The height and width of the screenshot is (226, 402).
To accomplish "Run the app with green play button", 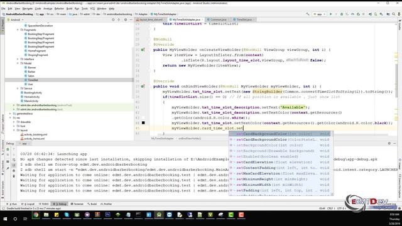I will [331, 14].
